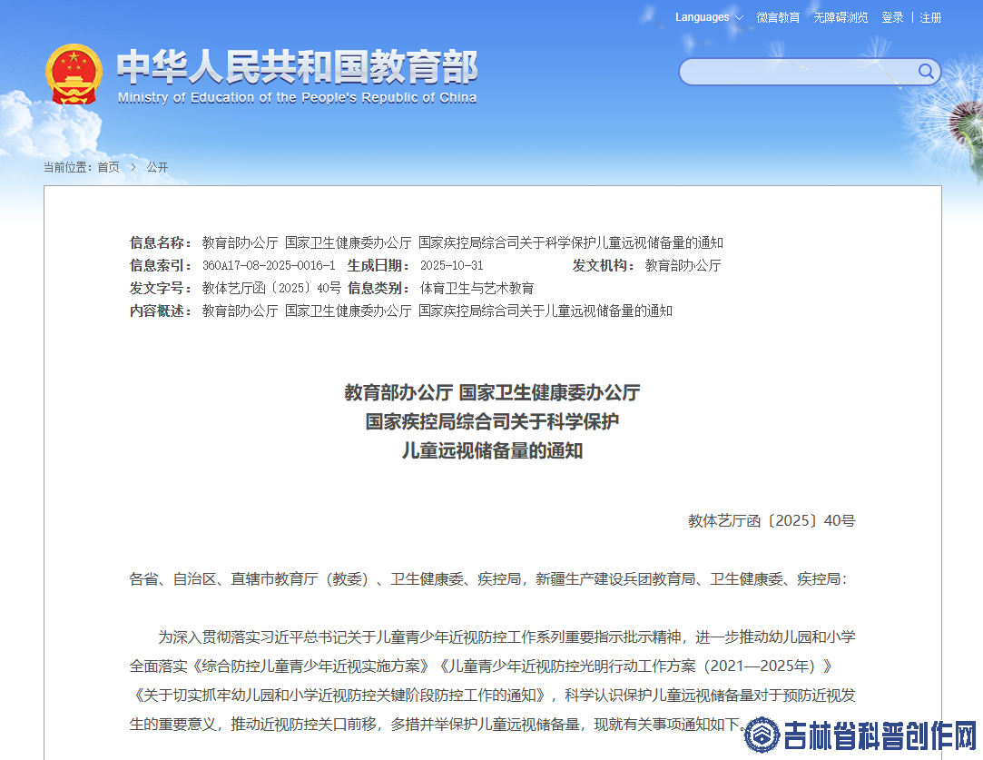This screenshot has height=760, width=983.
Task: Click the bold centered notice headline
Action: [492, 421]
